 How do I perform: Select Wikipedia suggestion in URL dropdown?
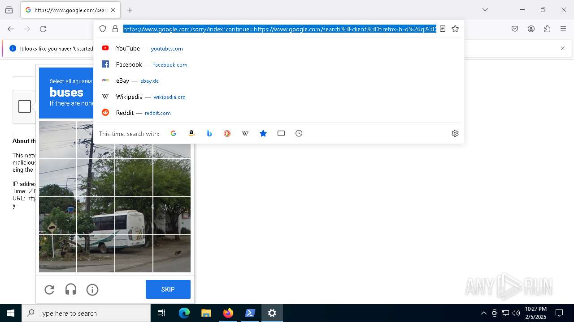pos(279,97)
